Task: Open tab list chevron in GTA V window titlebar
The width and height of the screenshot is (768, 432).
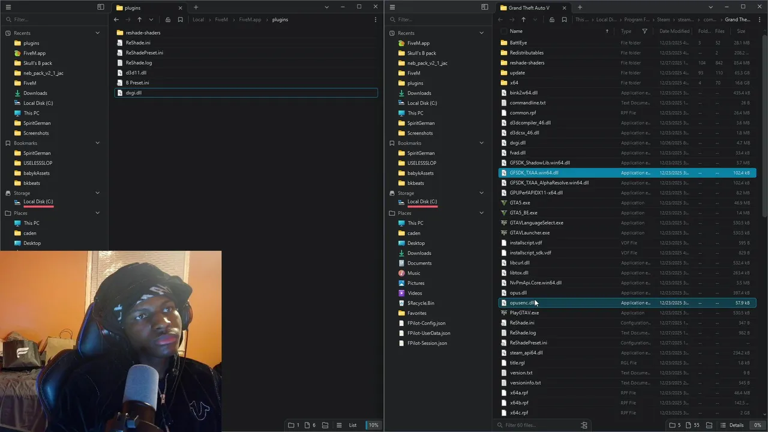Action: coord(710,7)
